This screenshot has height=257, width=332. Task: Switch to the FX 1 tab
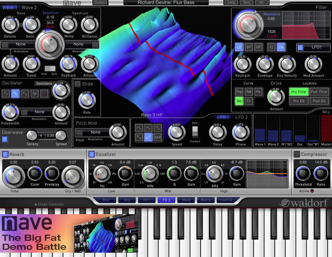(147, 200)
